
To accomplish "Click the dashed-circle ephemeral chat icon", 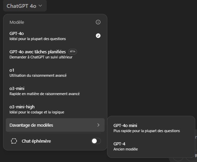I will coord(14,141).
